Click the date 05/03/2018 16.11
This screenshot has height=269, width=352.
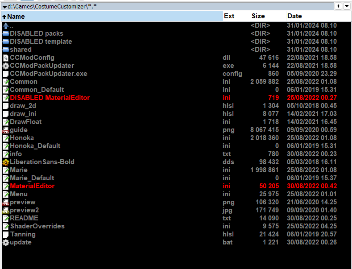click(x=312, y=162)
